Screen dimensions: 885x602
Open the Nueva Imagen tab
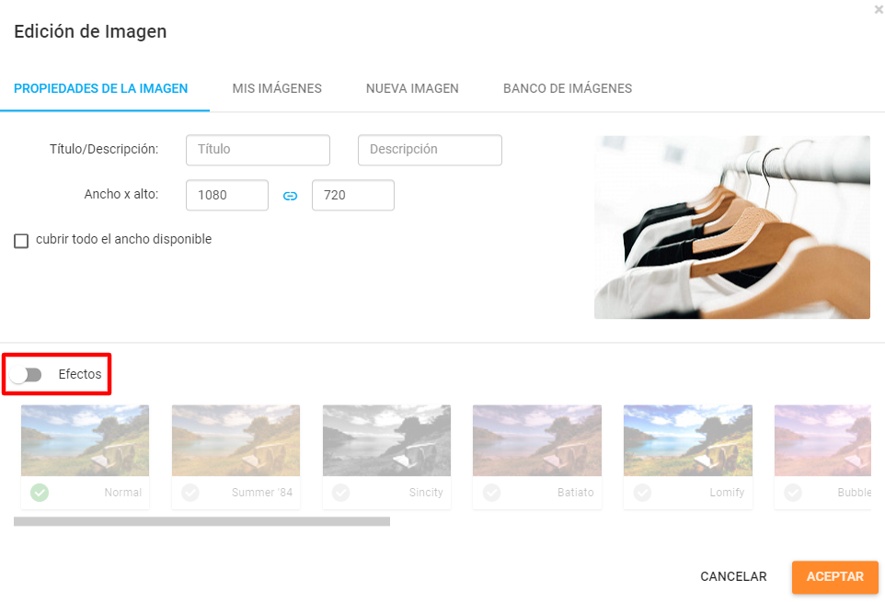[412, 89]
